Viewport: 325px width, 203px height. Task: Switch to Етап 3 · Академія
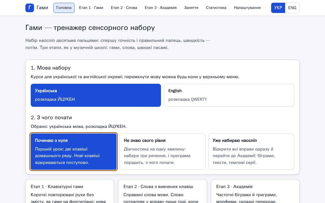pyautogui.click(x=161, y=8)
